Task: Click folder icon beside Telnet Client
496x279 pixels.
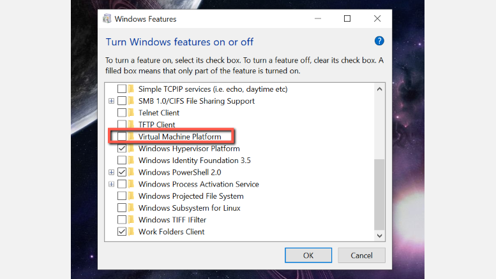Action: click(131, 113)
